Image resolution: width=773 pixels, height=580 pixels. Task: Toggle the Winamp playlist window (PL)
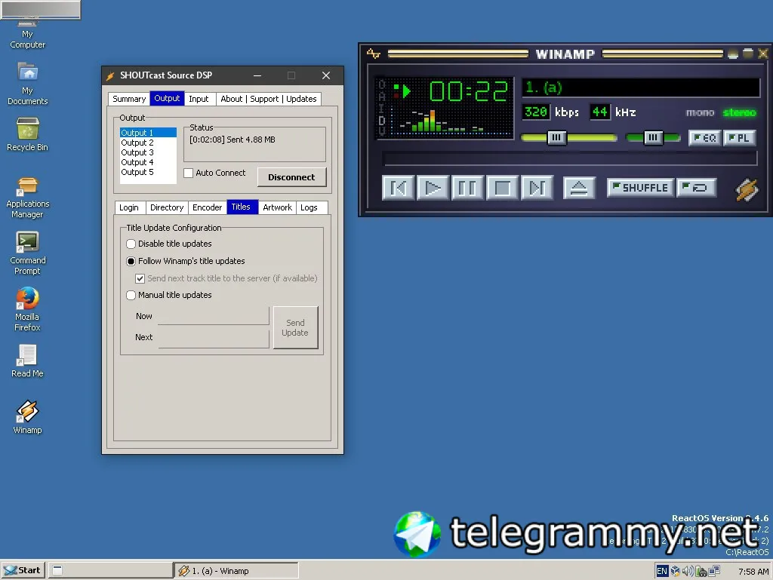739,138
